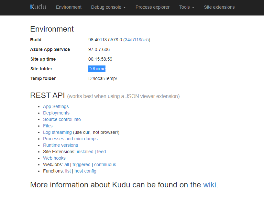Open Web hooks link
Screen dimensions: 264x208
pos(54,158)
